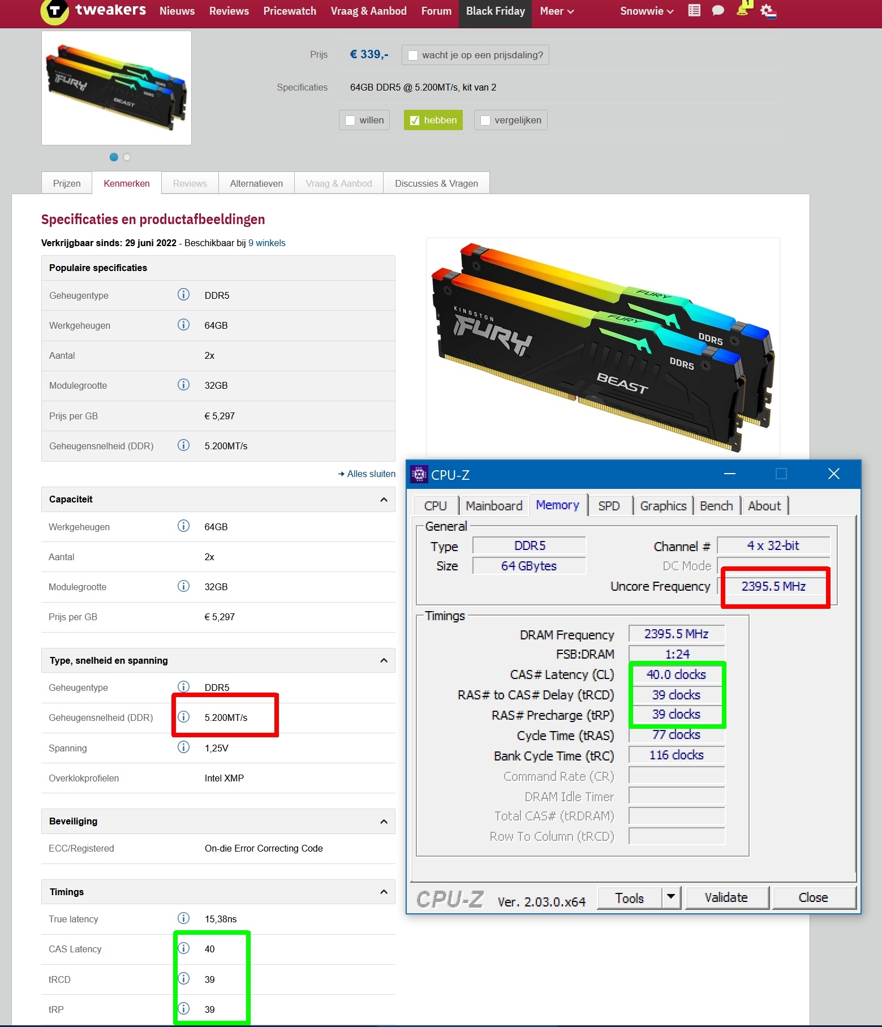Maximize the CPU-Z window
The image size is (882, 1027).
[x=781, y=474]
